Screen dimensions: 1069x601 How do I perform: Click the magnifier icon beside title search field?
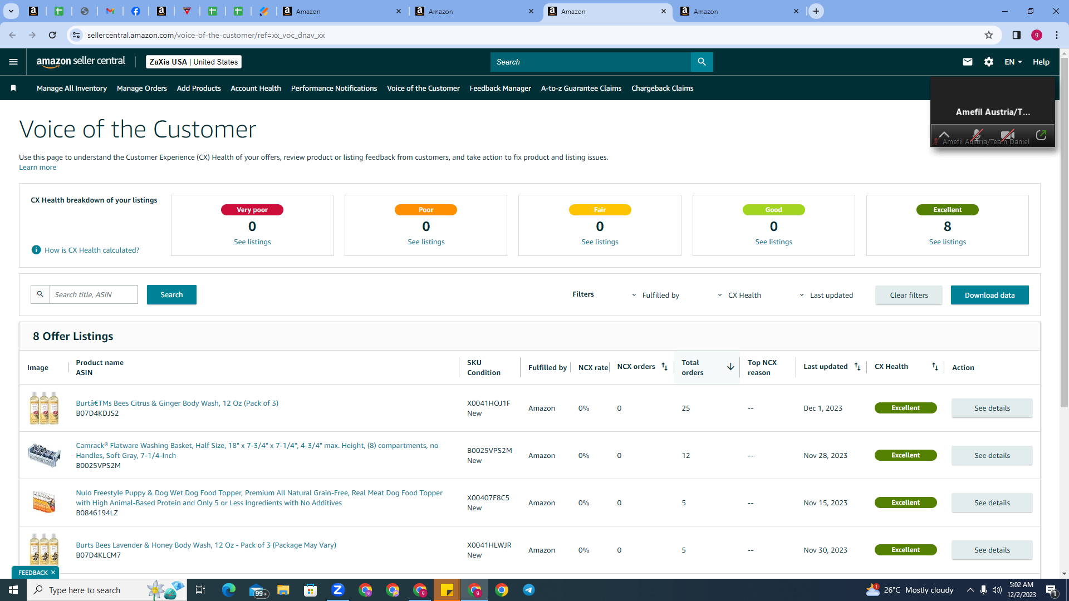(40, 294)
